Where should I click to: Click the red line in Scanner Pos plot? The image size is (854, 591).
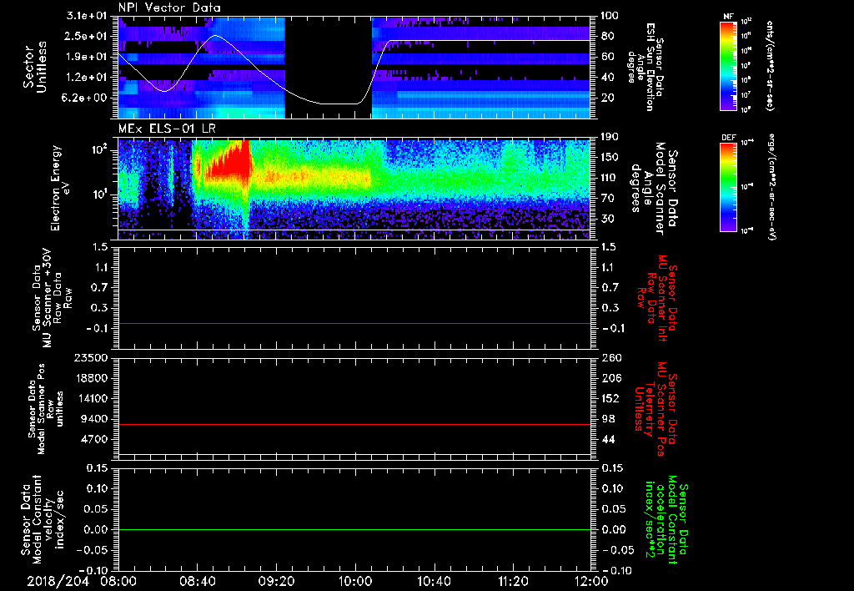pos(354,424)
